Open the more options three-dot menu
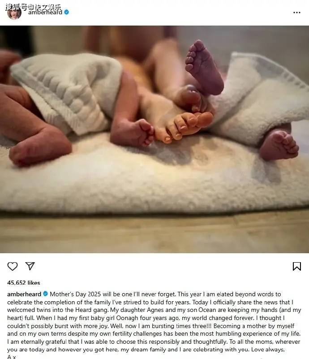The image size is (309, 359). 296,13
